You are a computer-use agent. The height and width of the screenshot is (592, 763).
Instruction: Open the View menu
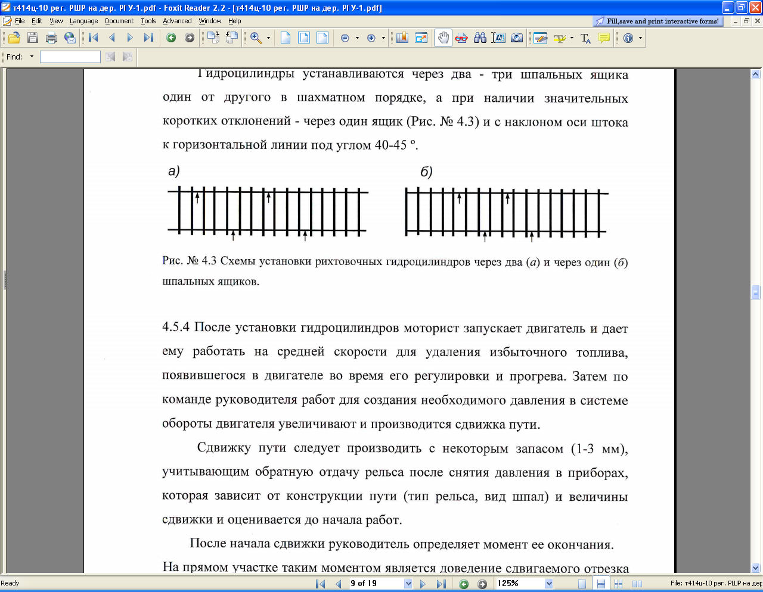56,21
